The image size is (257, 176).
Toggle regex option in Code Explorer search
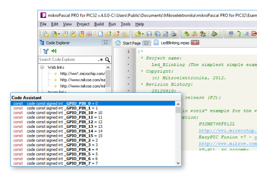coord(101,60)
